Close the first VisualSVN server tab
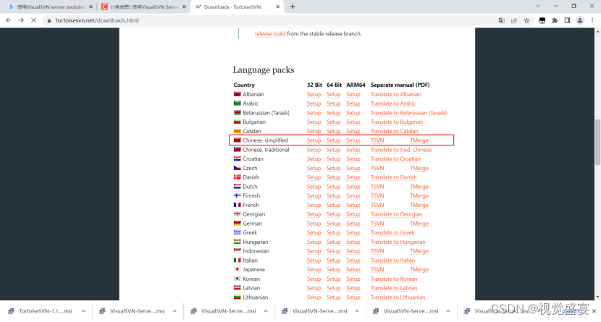The image size is (601, 322). point(91,7)
